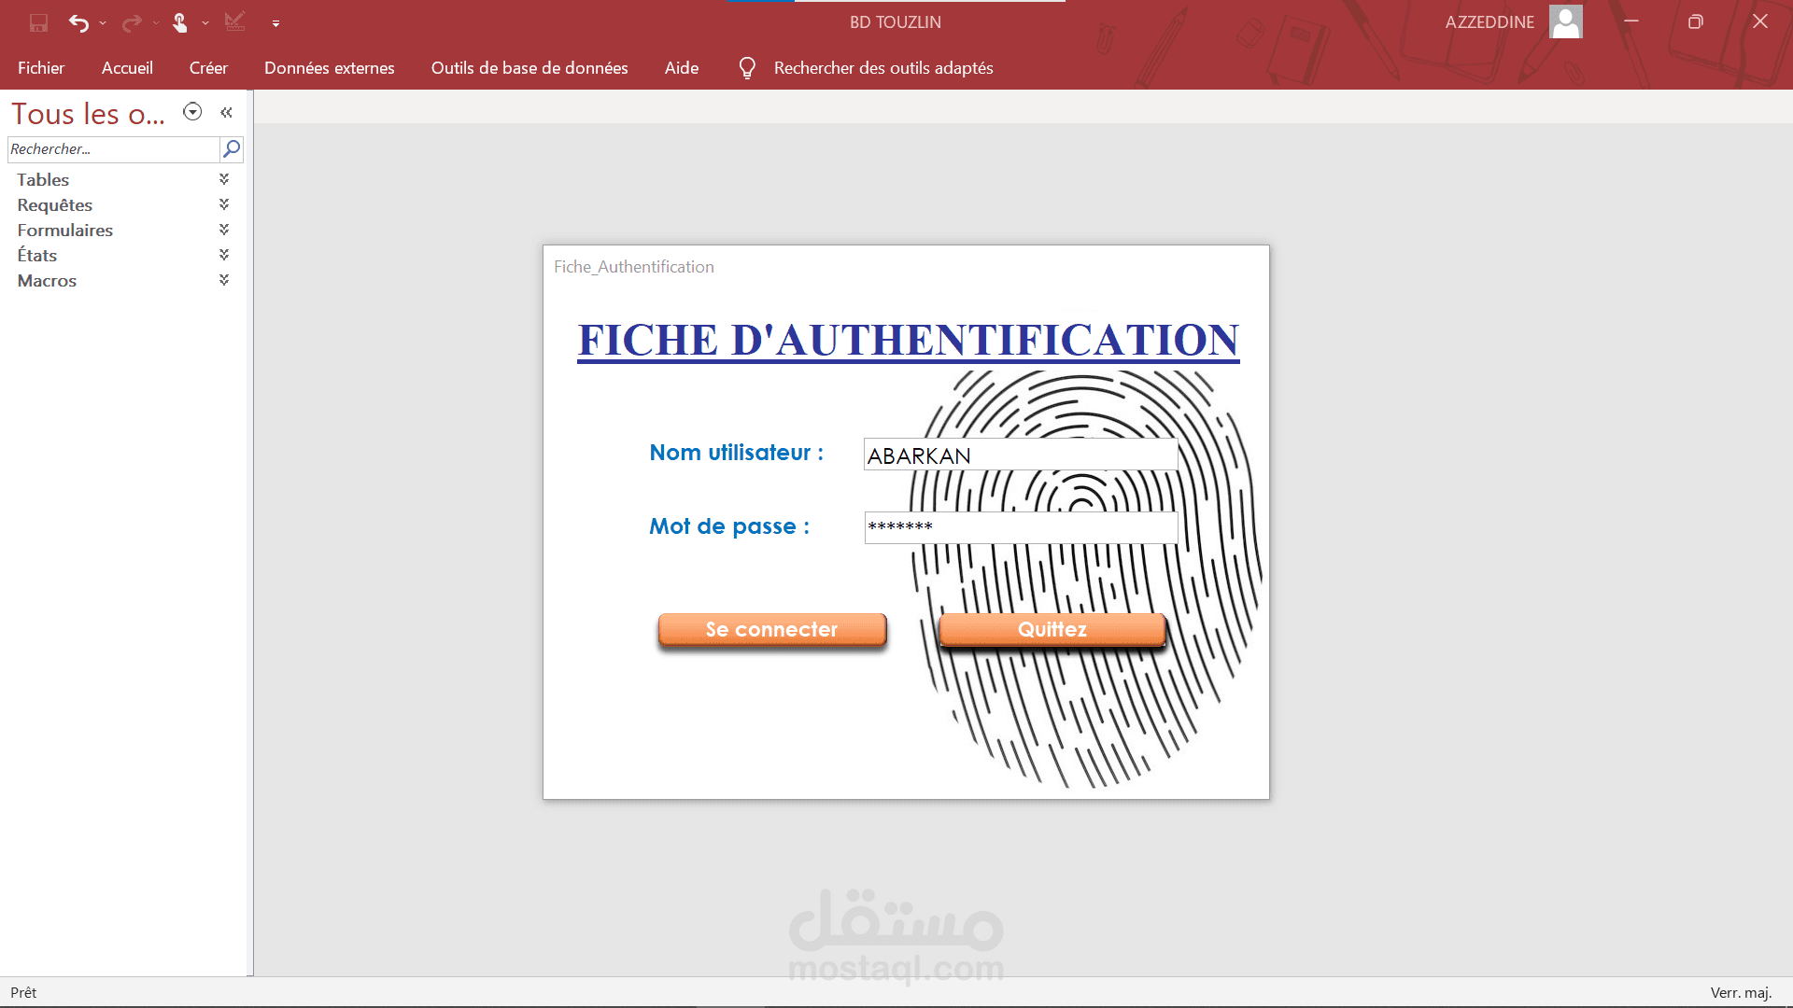
Task: Open navigation pane category dropdown circle
Action: 192,112
